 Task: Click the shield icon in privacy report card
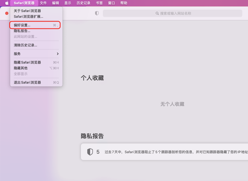(90, 152)
